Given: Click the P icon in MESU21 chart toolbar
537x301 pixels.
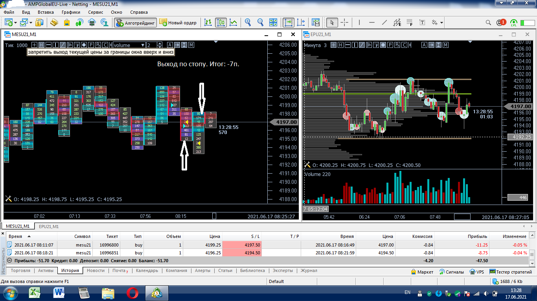Looking at the screenshot, I should click(90, 45).
